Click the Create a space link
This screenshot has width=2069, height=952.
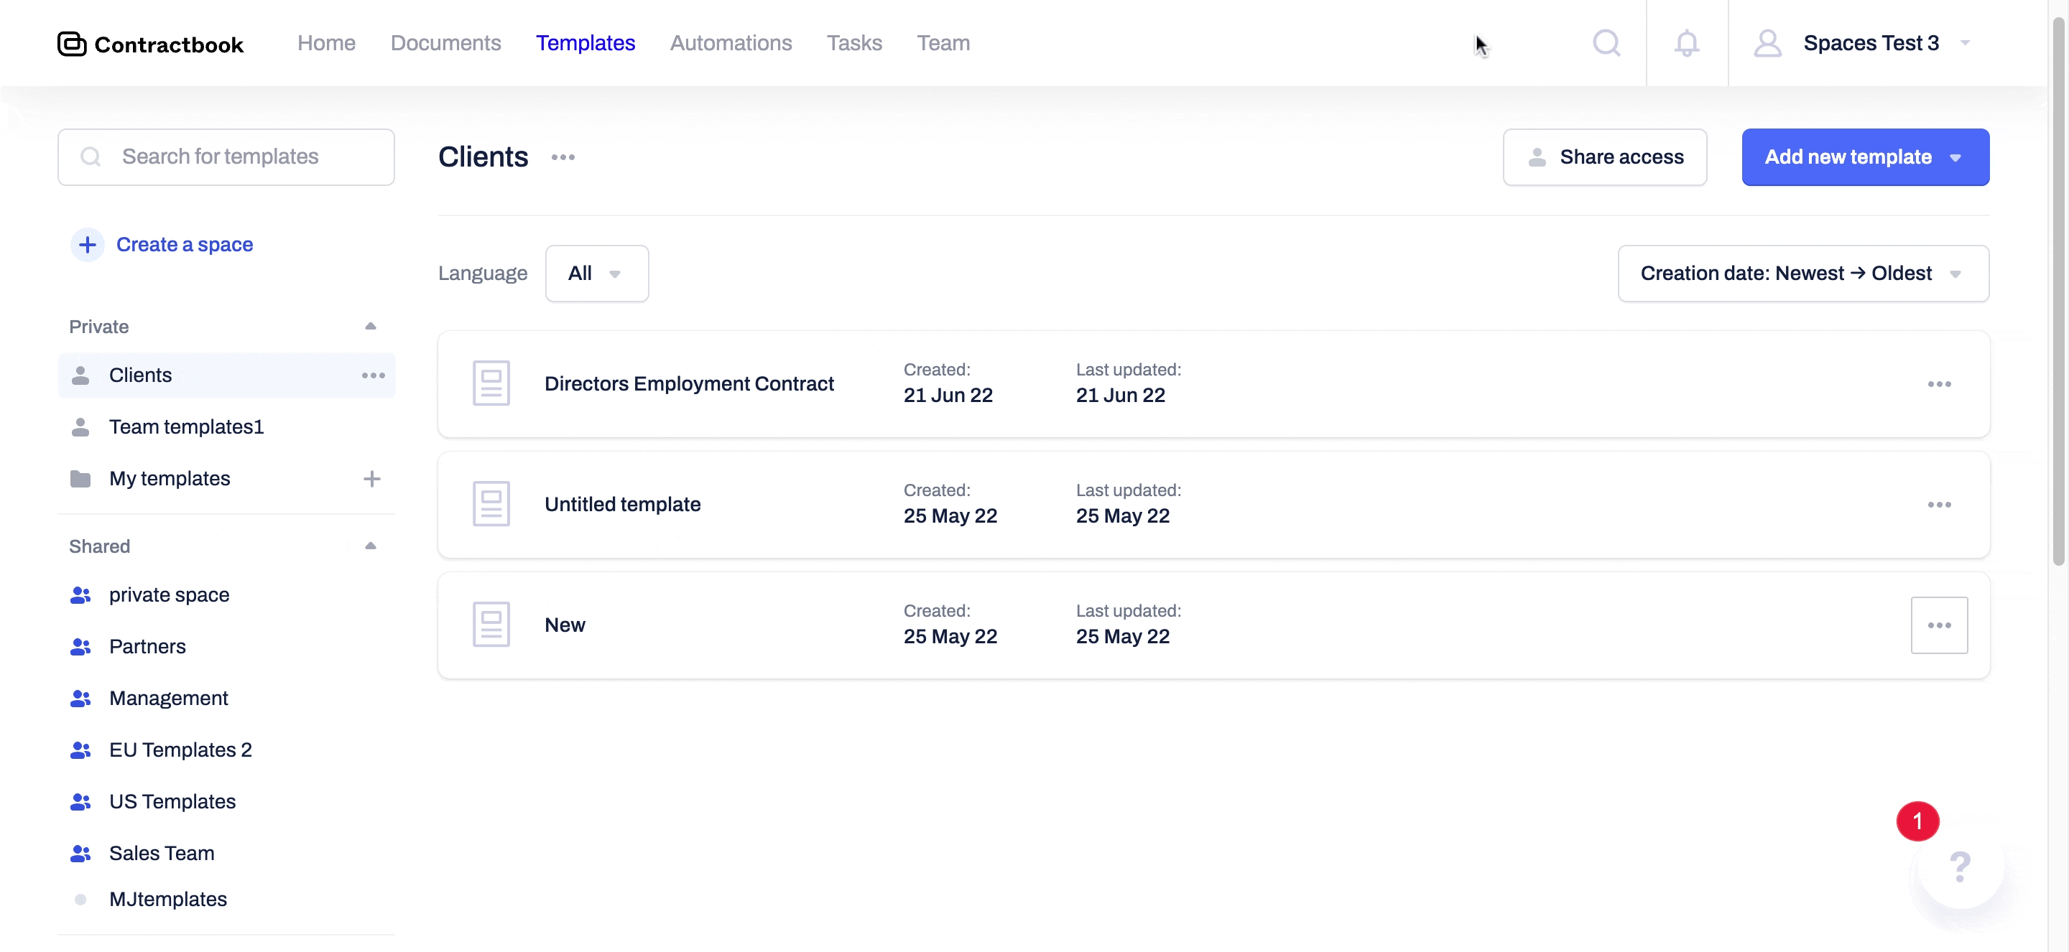point(185,245)
